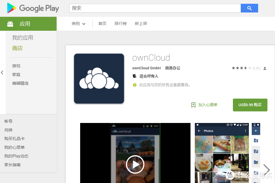Click the 适合所有人 rating text
Screen dimensions: 275x183
coord(149,76)
